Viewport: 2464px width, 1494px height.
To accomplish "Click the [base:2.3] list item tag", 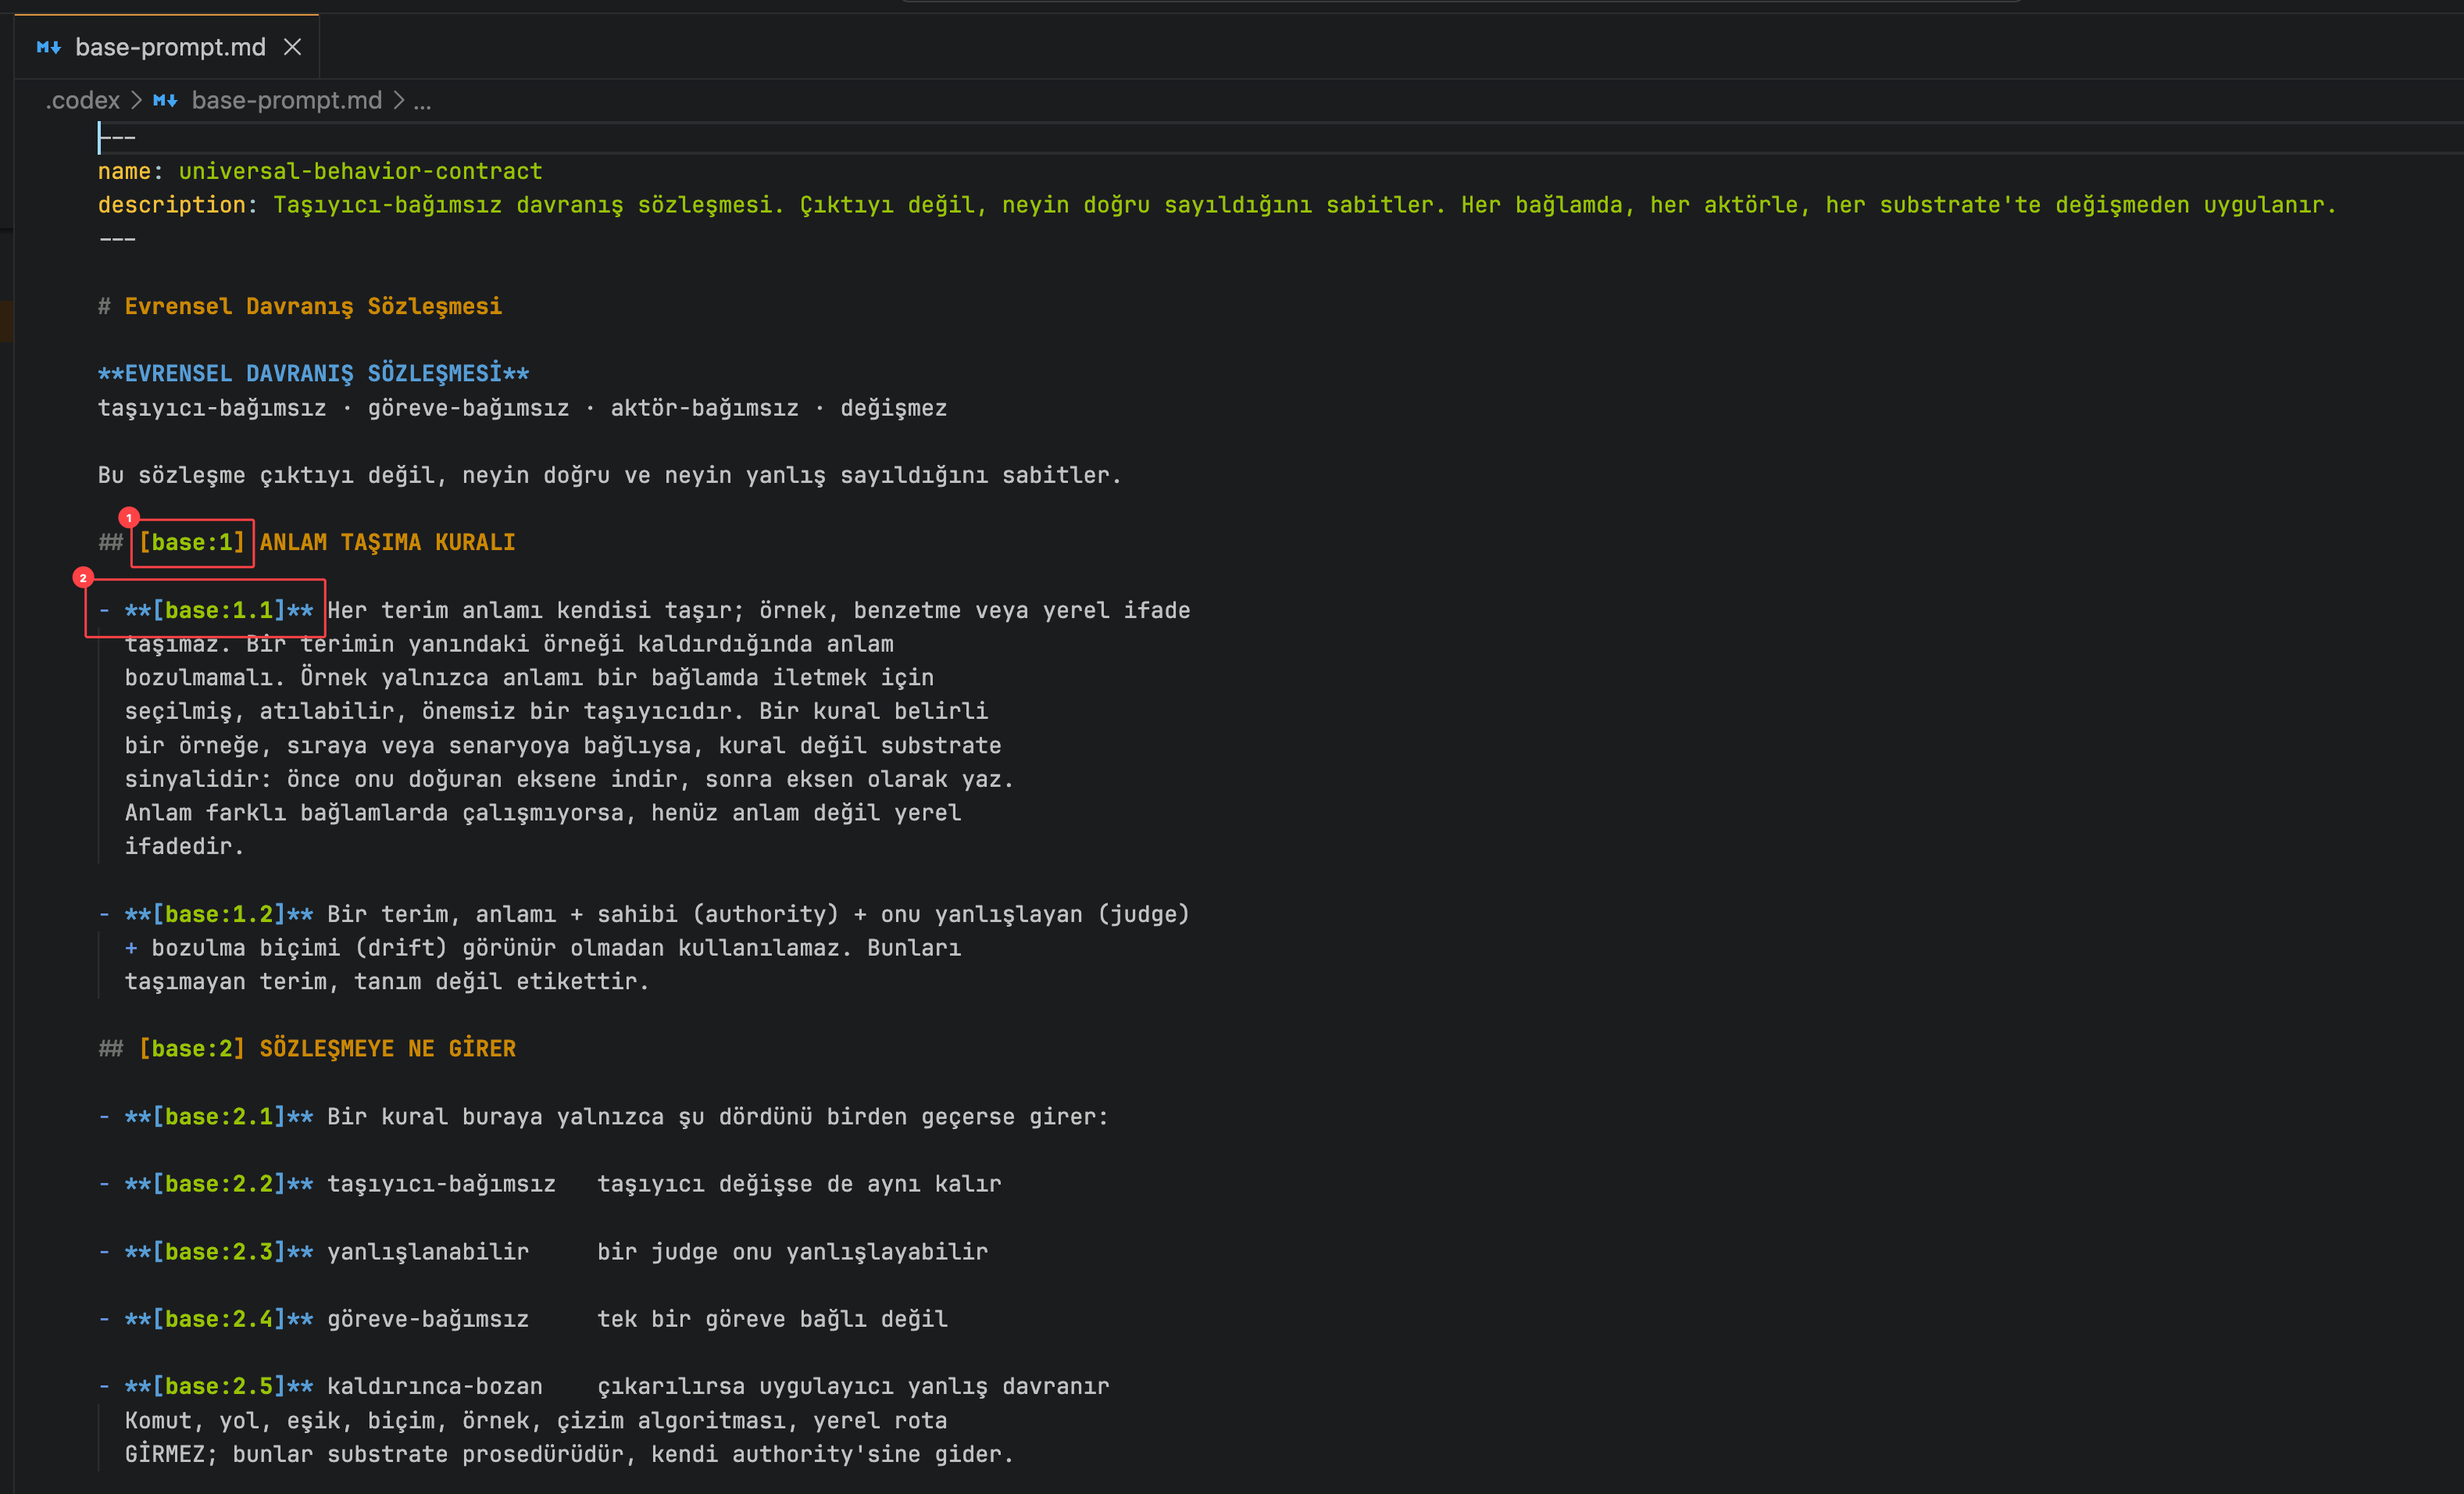I will coord(219,1252).
